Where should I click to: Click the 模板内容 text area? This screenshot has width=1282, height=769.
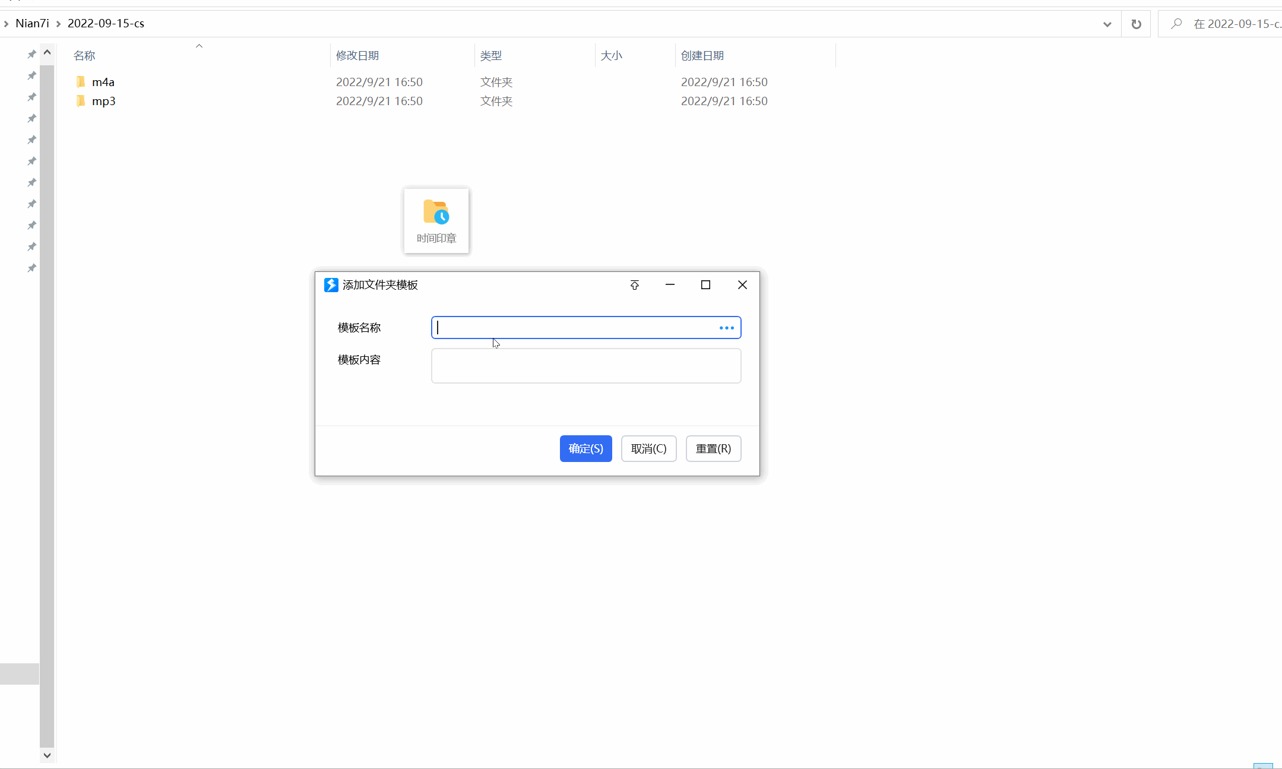(585, 366)
